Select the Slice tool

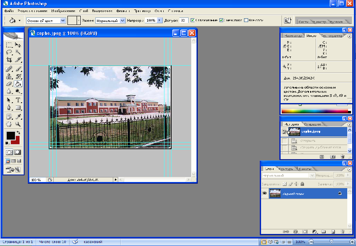coord(18,59)
